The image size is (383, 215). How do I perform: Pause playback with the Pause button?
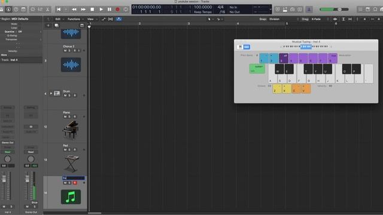tap(110, 10)
